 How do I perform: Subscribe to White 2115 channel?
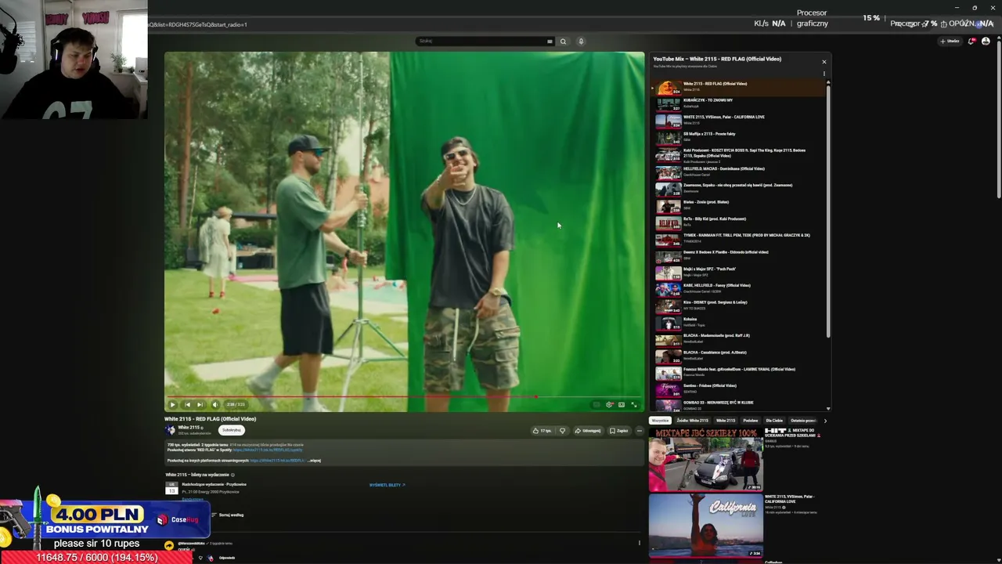[x=231, y=430]
